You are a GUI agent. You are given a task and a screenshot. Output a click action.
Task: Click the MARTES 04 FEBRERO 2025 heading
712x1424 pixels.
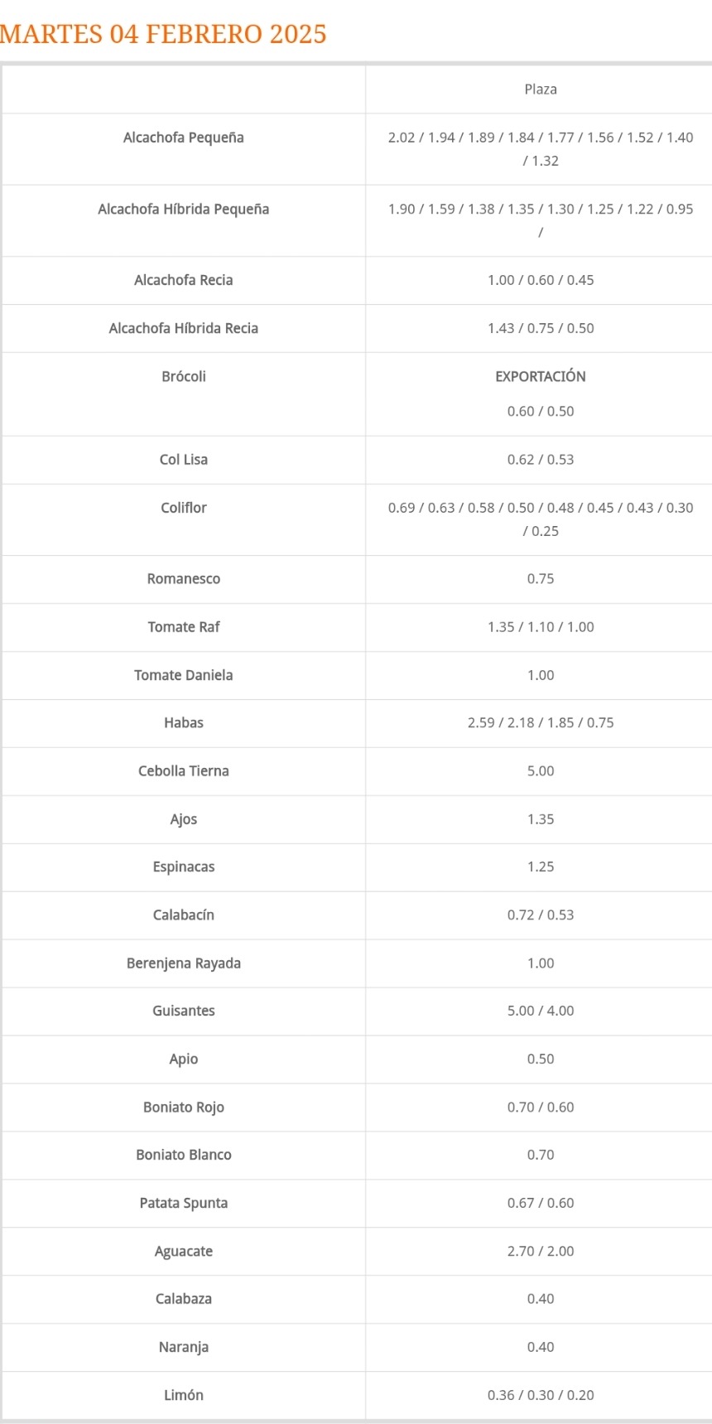[163, 34]
